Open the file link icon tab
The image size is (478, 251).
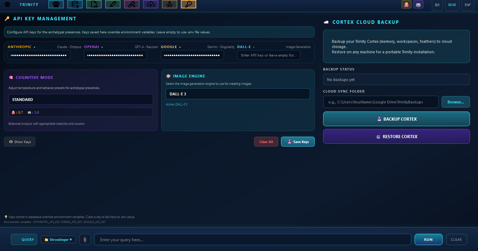point(94,5)
